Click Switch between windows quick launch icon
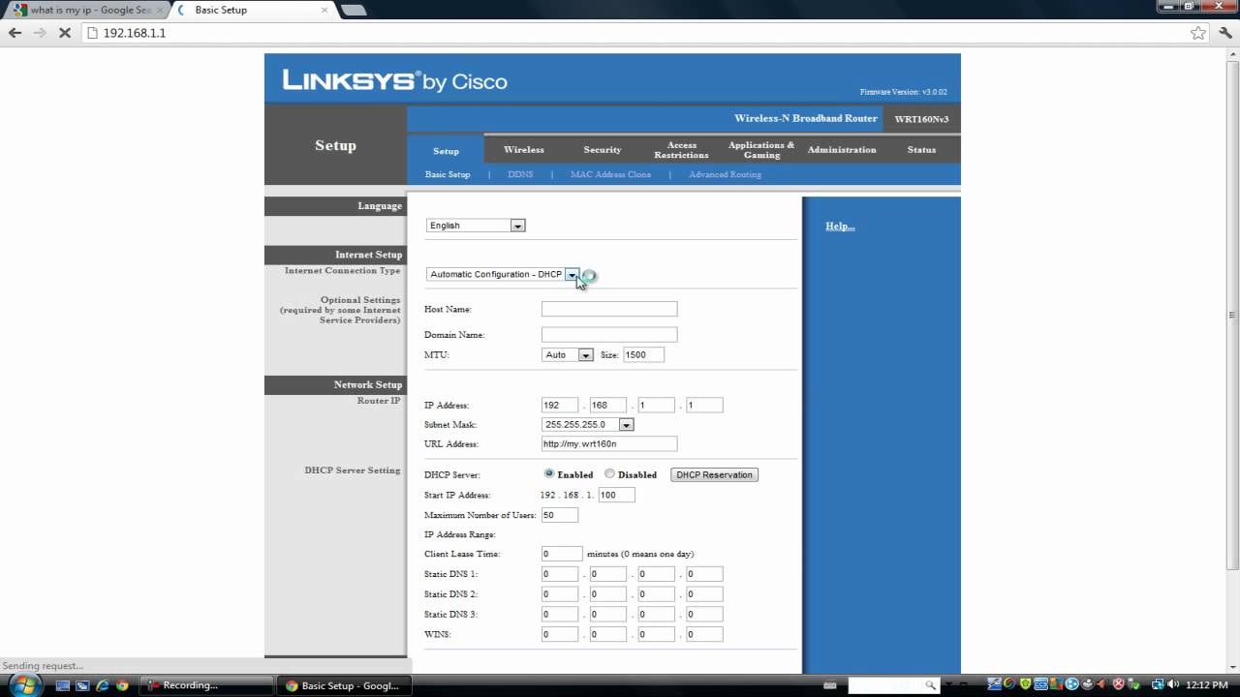The height and width of the screenshot is (697, 1240). click(x=82, y=685)
